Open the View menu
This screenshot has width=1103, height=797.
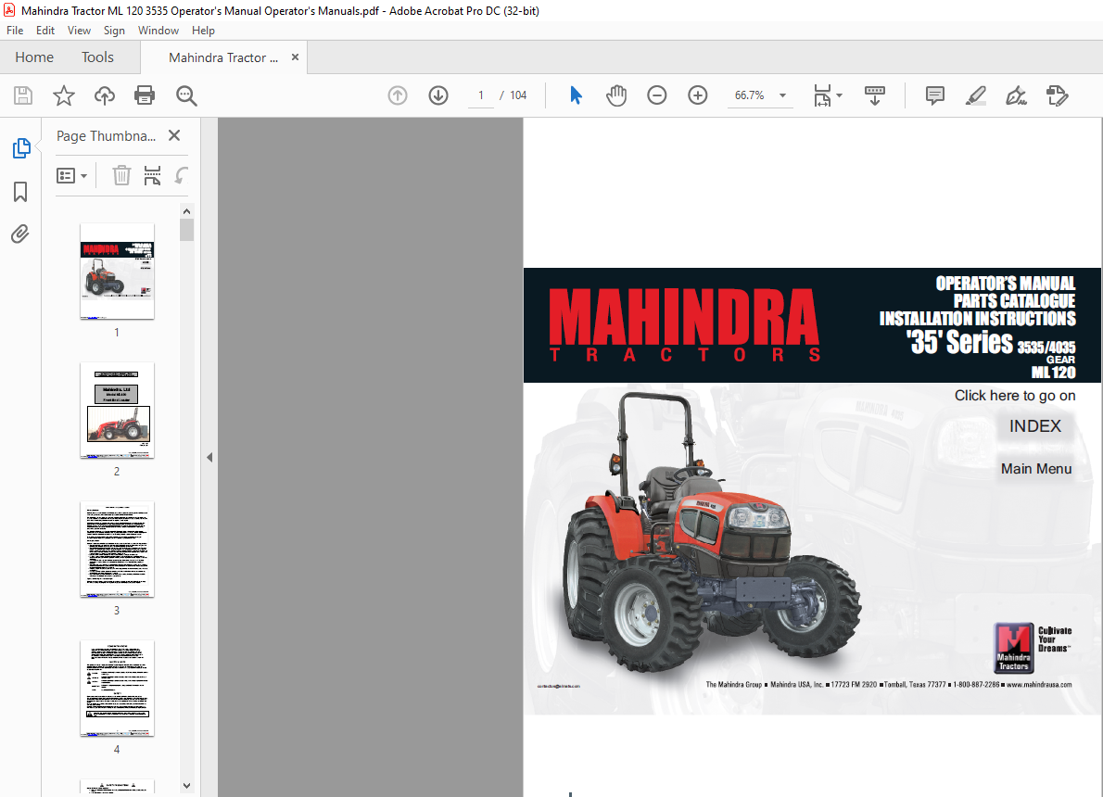point(79,31)
